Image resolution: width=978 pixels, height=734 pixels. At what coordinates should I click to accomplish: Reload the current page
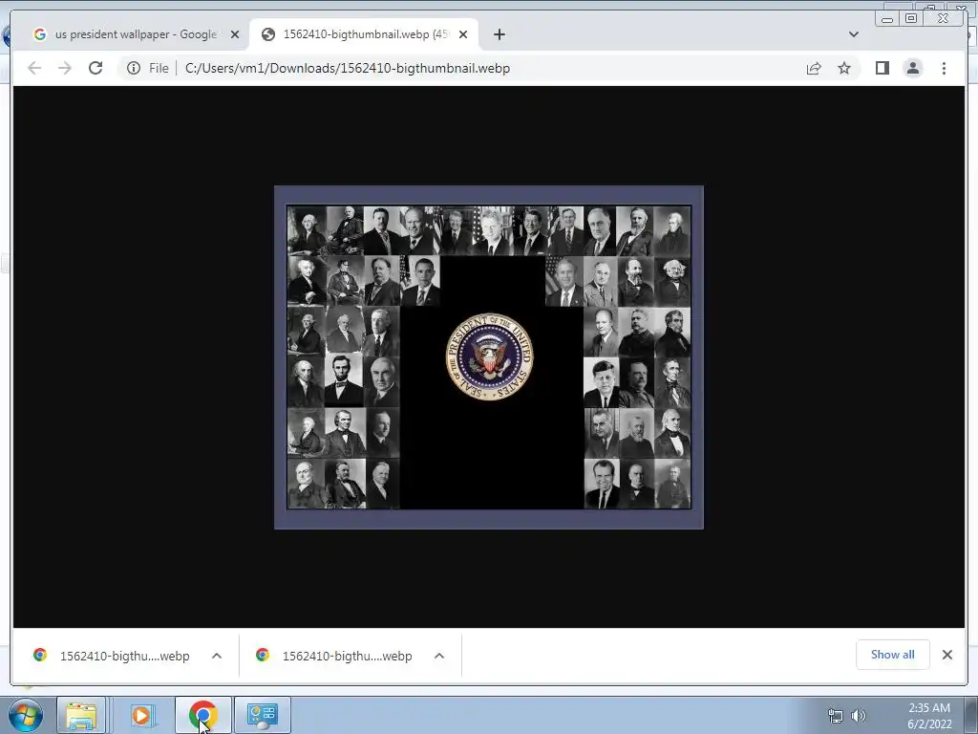tap(96, 68)
